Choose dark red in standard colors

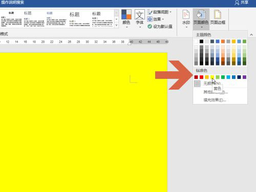point(196,77)
